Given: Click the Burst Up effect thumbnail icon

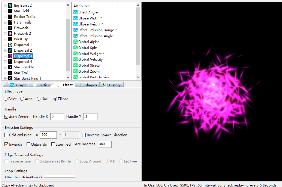Looking at the screenshot, I should coord(10,39).
